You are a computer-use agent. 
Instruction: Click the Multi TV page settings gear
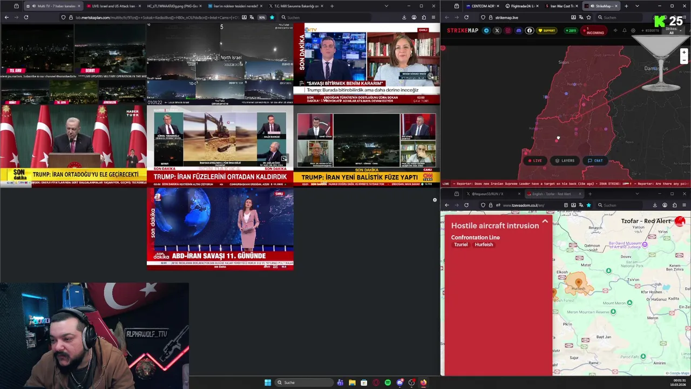click(435, 200)
